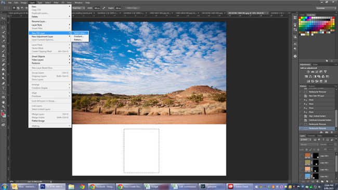Create a new layer with Layers panel icon
This screenshot has width=338, height=190.
click(327, 182)
